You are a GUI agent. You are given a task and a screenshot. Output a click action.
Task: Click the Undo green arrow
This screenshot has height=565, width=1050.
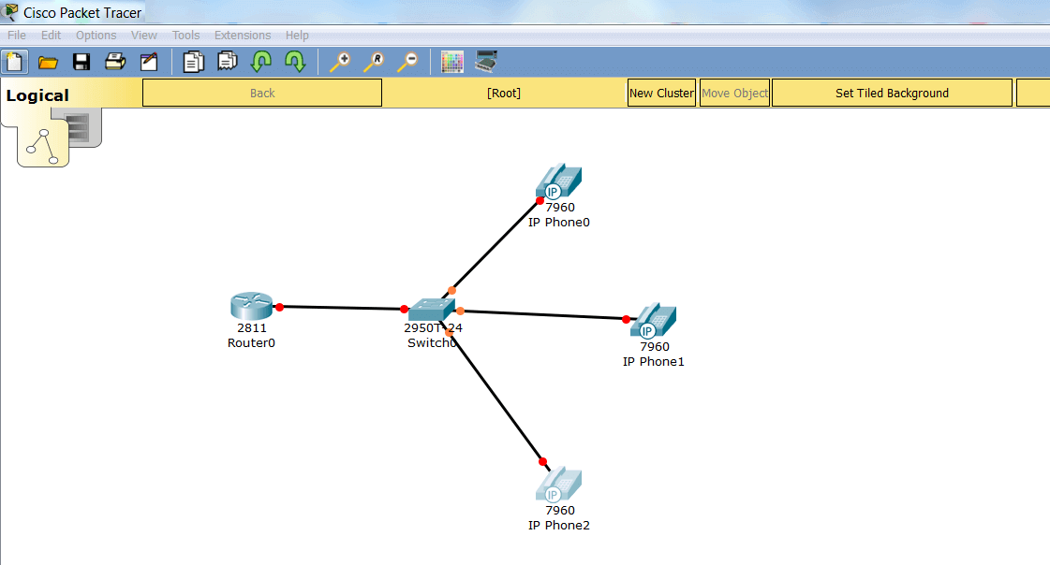pyautogui.click(x=261, y=63)
